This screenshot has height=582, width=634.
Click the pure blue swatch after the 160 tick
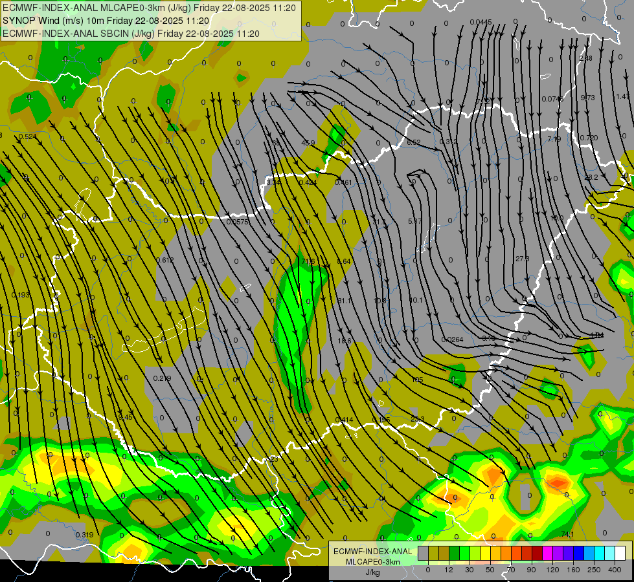pyautogui.click(x=579, y=554)
